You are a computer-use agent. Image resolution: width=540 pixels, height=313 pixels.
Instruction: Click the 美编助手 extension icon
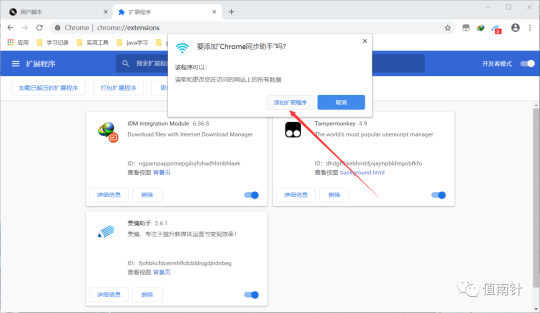click(106, 231)
